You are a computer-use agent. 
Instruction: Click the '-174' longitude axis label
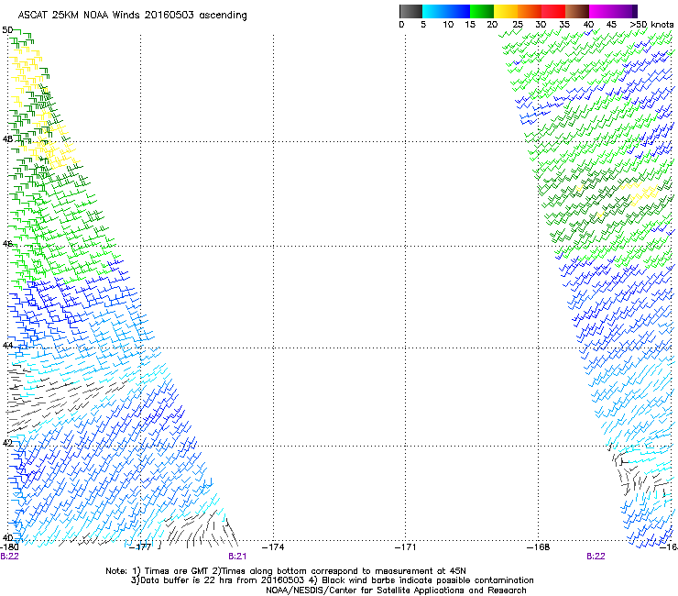click(x=273, y=547)
